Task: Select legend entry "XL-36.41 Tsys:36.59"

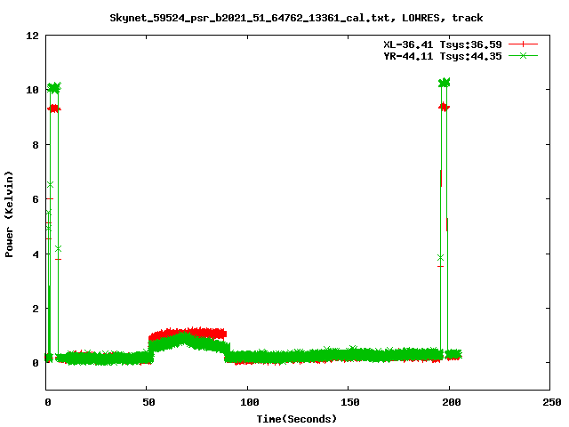Action: 443,44
